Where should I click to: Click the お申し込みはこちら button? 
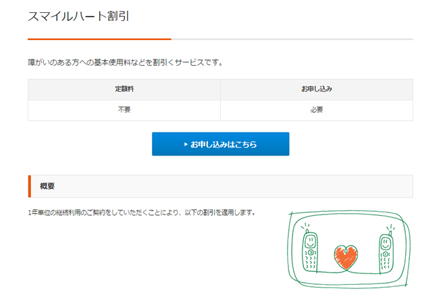[221, 144]
